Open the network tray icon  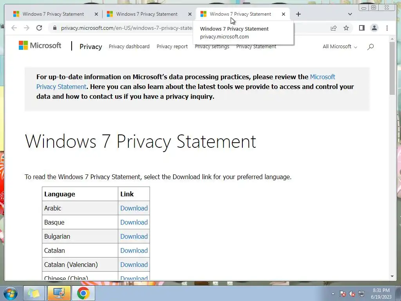click(x=361, y=294)
